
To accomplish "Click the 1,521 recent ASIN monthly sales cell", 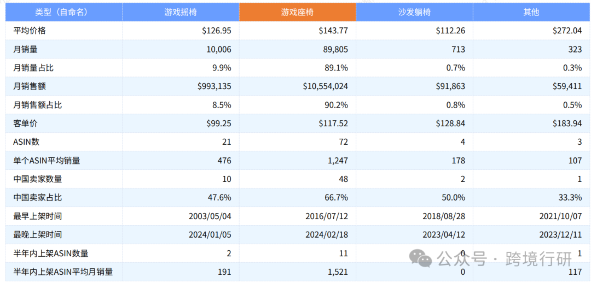I will coord(339,272).
